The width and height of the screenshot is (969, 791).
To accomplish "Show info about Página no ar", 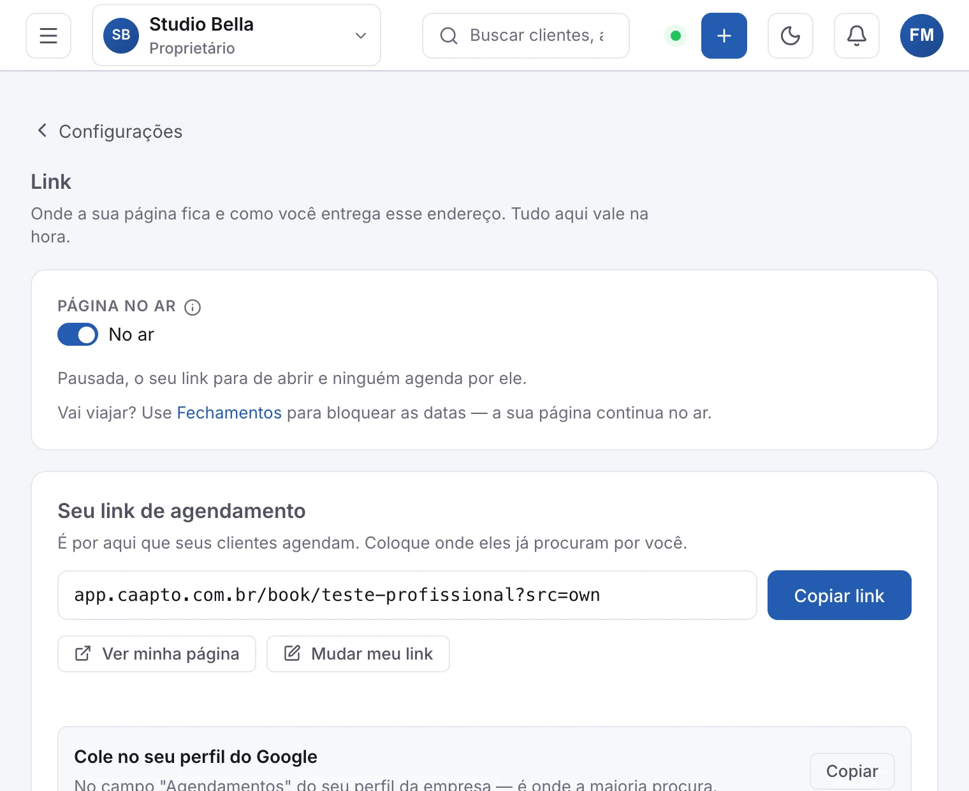I will 193,307.
